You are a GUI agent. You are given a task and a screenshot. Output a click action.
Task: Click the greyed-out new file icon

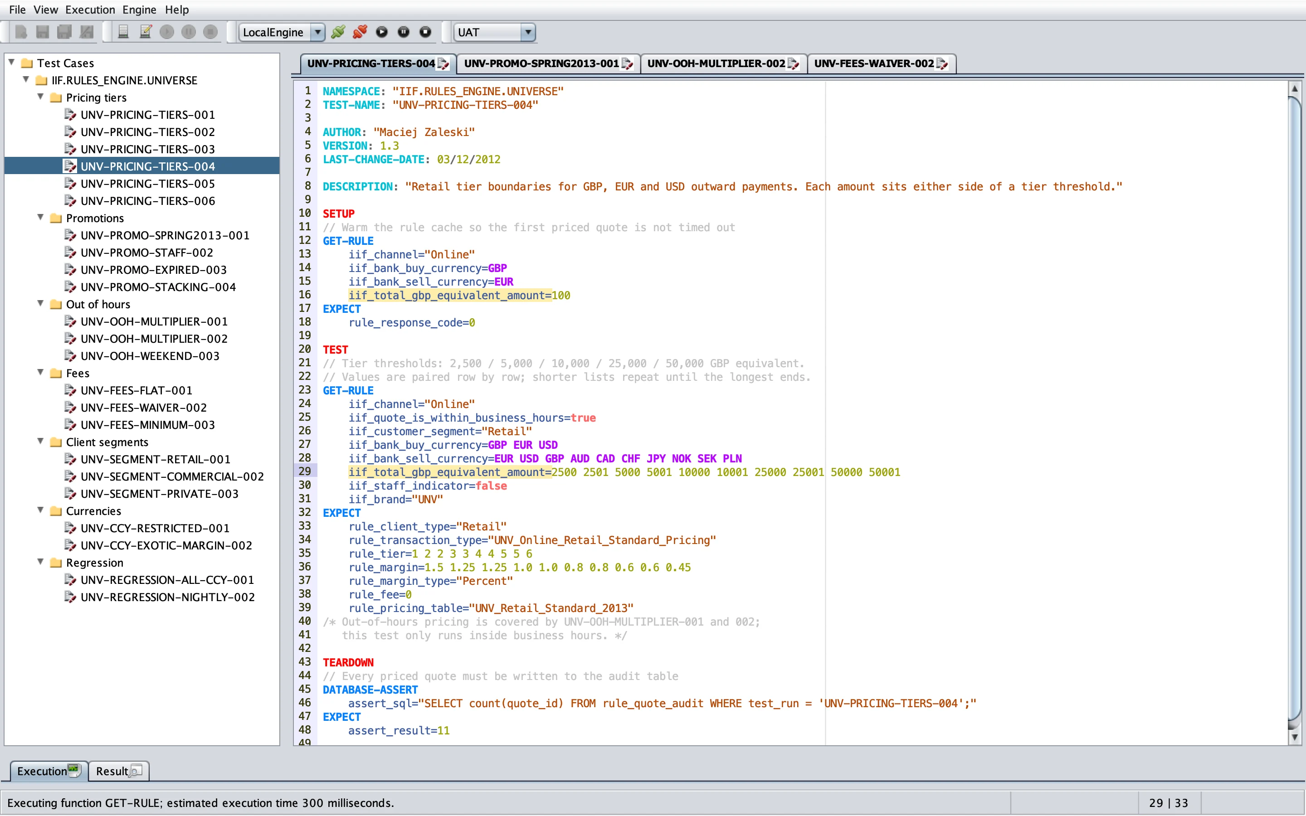21,32
